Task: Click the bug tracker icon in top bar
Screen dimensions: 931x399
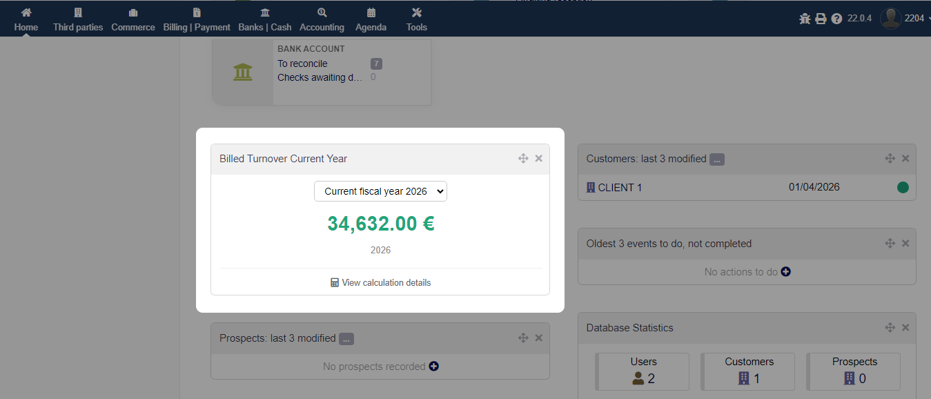Action: pos(805,19)
